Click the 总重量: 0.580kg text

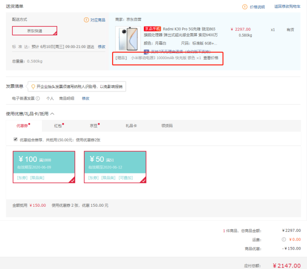coord(27,61)
